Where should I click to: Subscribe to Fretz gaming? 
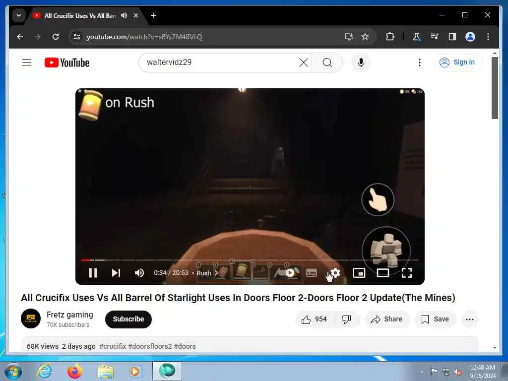tap(128, 319)
